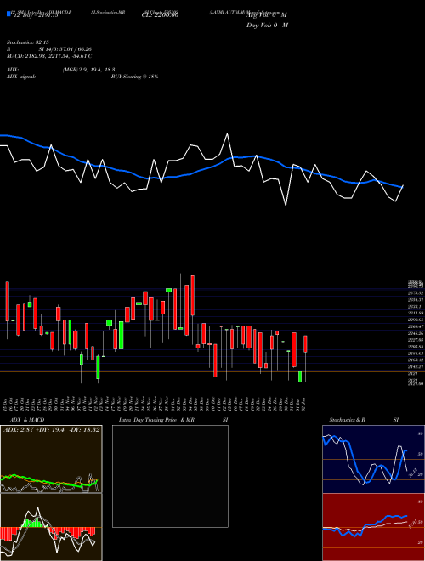The height and width of the screenshot is (561, 425).
Task: Click the CL: 2200.00 closing price text
Action: tap(161, 15)
